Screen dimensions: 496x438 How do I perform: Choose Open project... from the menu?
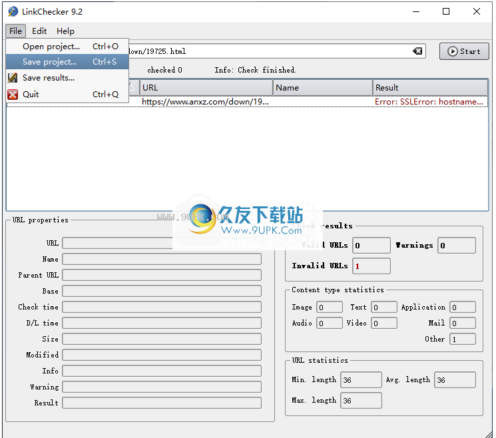[x=67, y=47]
